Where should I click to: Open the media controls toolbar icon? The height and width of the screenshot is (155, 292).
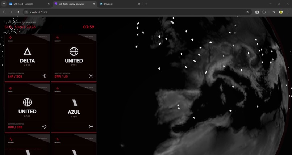point(274,12)
